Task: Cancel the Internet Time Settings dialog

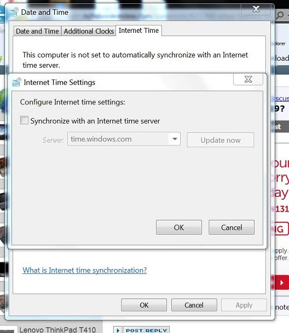Action: [232, 227]
